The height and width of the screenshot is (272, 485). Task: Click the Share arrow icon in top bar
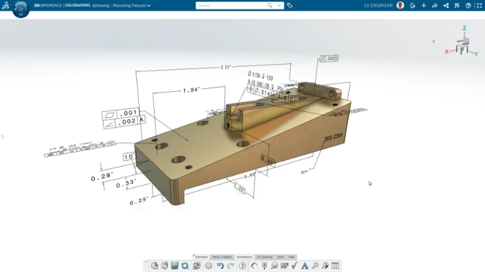click(x=434, y=6)
